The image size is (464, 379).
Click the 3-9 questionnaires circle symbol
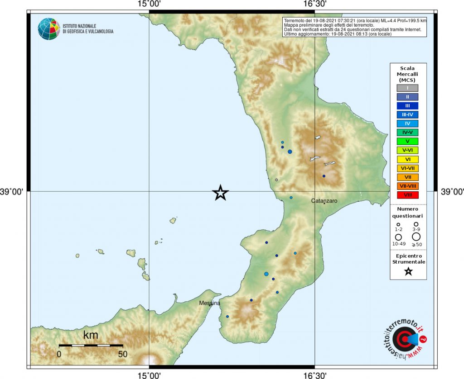(x=416, y=224)
